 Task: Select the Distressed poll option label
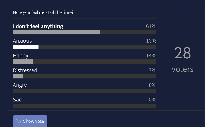[x=25, y=70]
